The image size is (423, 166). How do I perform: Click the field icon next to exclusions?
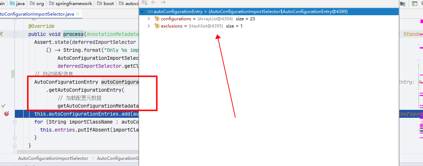pyautogui.click(x=157, y=26)
